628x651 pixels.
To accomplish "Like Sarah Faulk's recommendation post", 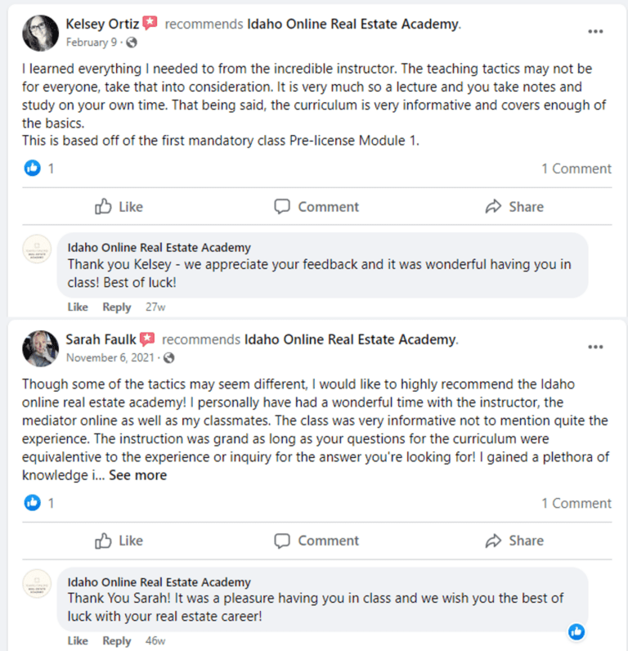I will 119,541.
